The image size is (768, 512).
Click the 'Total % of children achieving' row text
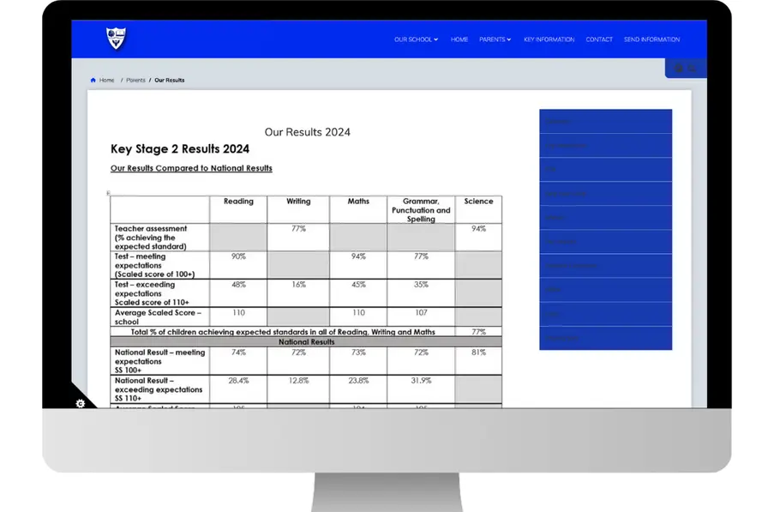[x=283, y=332]
